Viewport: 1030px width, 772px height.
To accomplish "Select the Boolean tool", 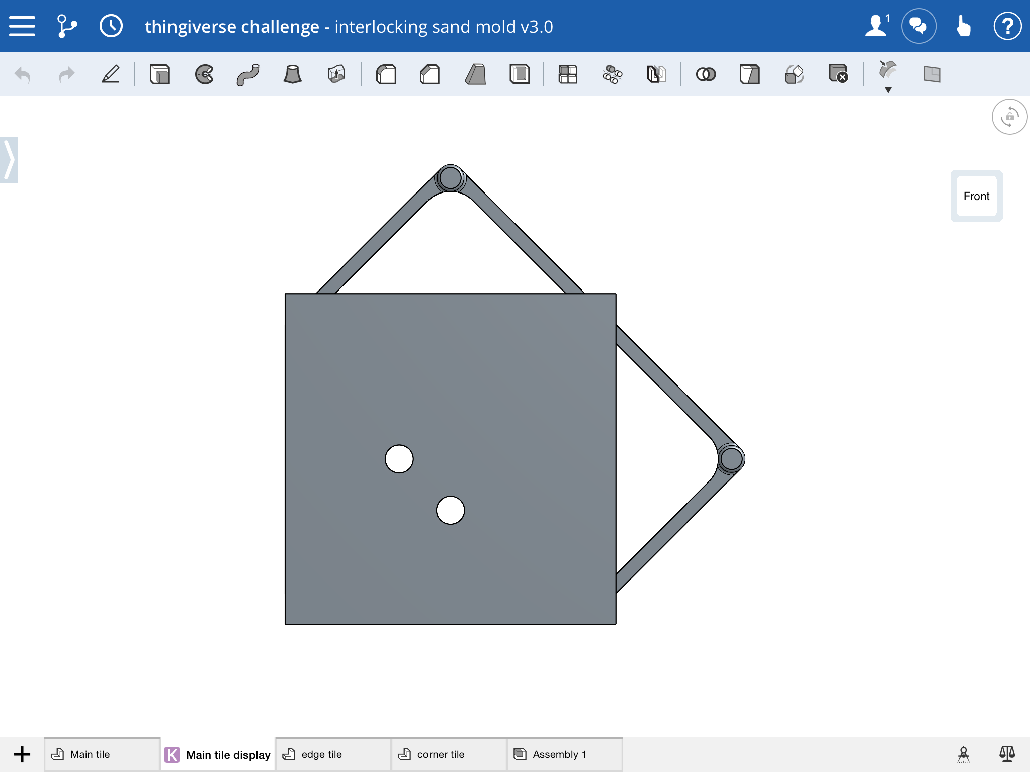I will coord(706,74).
